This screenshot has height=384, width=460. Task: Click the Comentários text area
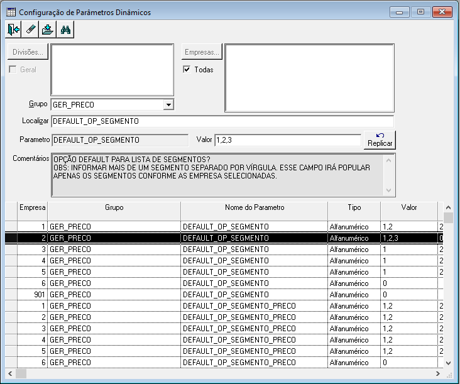point(223,175)
